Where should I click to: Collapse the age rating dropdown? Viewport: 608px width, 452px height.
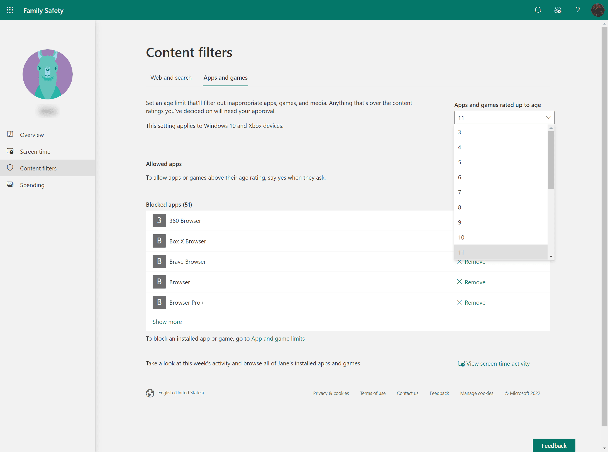point(549,118)
